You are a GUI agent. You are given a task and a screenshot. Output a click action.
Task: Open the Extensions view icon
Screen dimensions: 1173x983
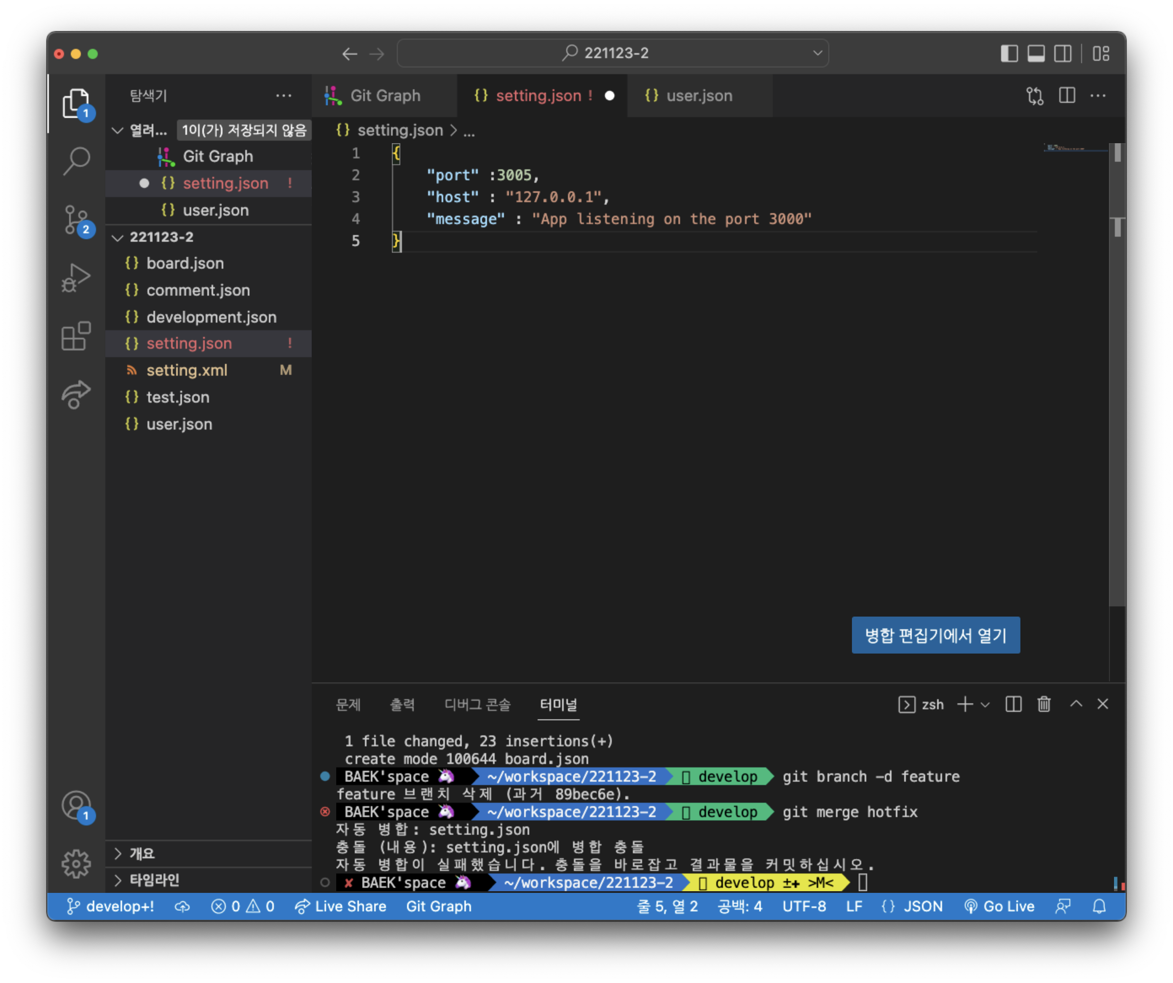[x=76, y=336]
